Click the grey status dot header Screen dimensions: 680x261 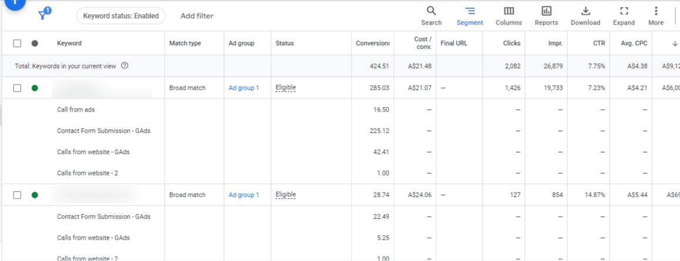click(x=35, y=43)
